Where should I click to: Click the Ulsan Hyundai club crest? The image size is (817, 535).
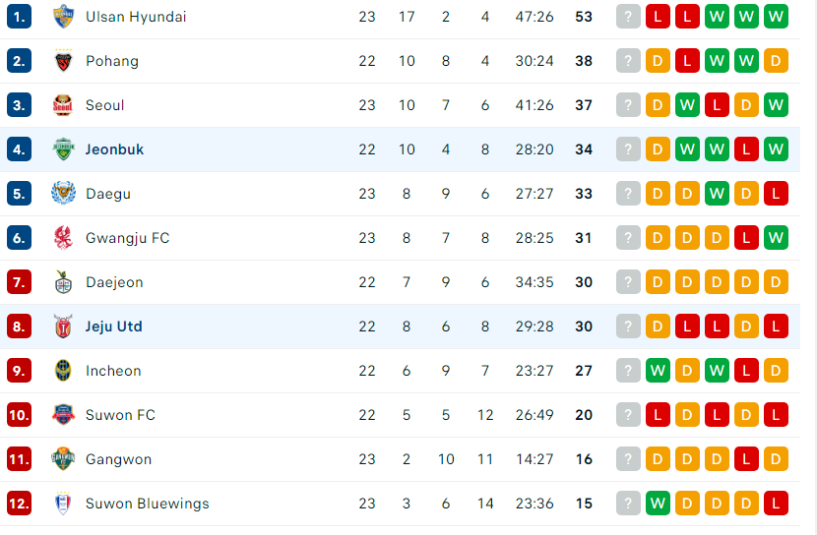point(64,17)
